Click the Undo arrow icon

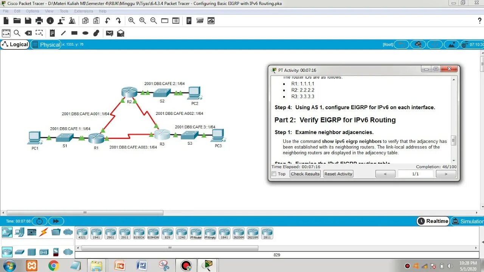[107, 21]
